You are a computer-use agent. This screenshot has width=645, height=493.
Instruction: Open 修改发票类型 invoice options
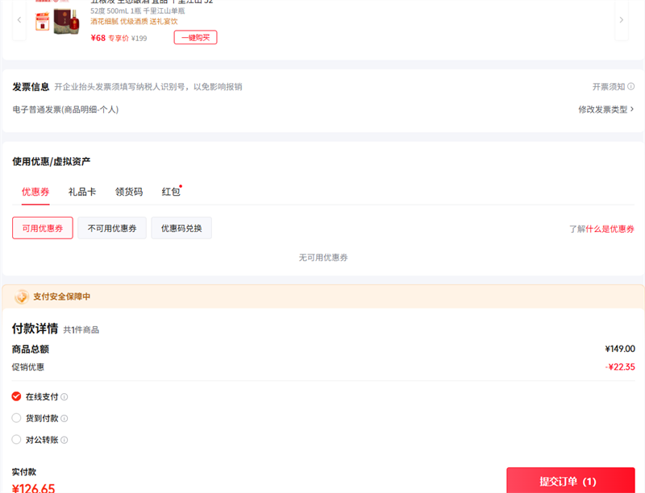coord(605,110)
